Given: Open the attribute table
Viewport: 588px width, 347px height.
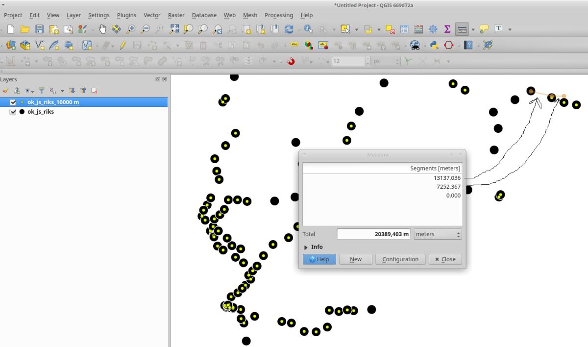Looking at the screenshot, I should [x=404, y=29].
